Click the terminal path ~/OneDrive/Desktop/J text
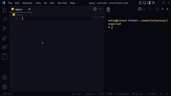The image size is (171, 96). (x=154, y=21)
